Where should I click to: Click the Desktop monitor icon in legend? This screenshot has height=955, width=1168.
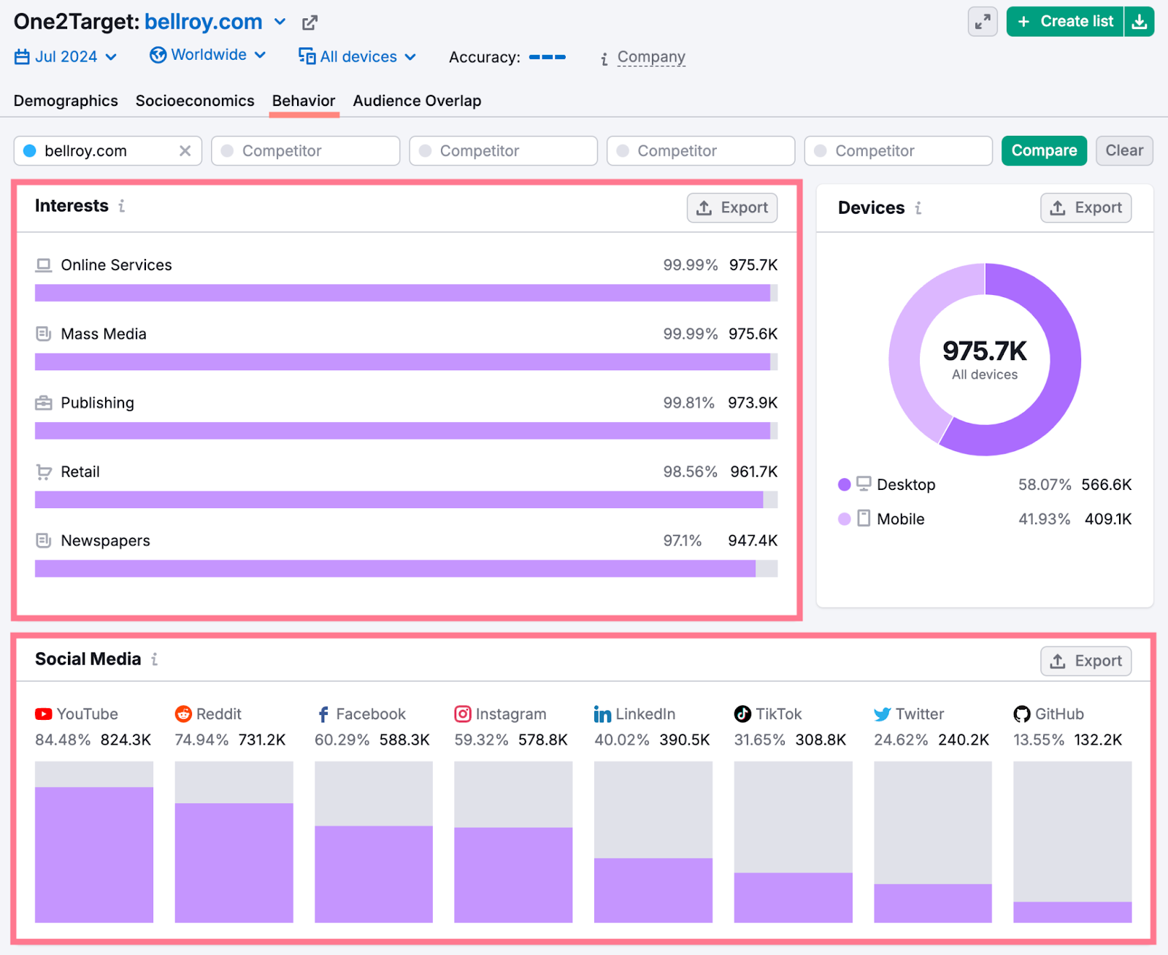[864, 484]
